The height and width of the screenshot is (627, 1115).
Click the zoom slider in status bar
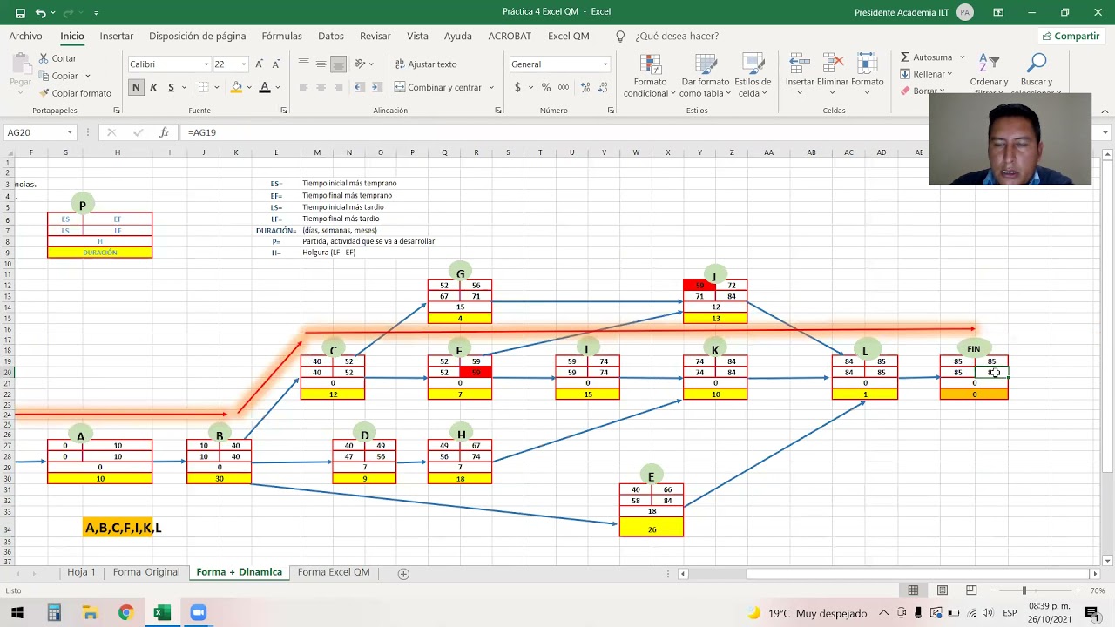coord(1024,590)
